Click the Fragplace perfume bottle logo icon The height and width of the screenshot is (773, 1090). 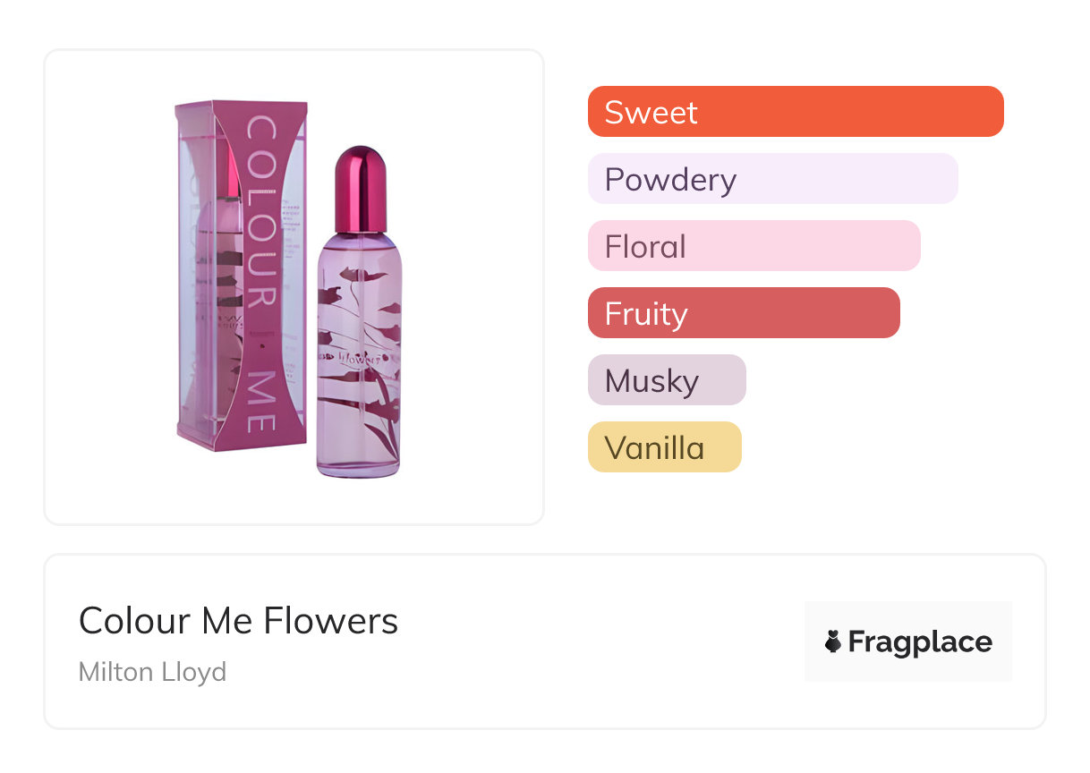pyautogui.click(x=833, y=641)
